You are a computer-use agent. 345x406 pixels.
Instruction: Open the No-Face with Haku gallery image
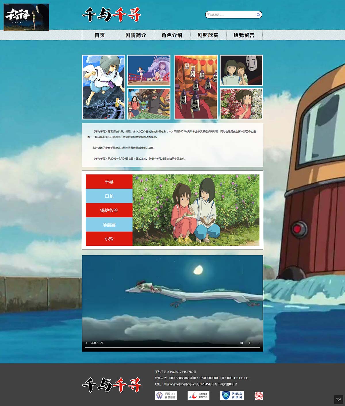(x=241, y=70)
